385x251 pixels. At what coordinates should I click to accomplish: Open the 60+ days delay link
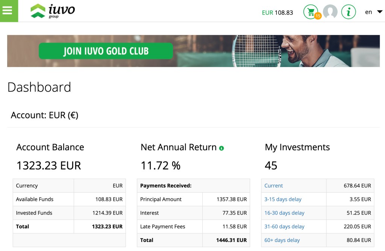(281, 240)
